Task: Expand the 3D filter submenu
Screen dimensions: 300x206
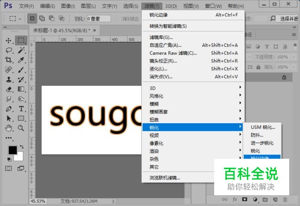Action: (x=192, y=88)
